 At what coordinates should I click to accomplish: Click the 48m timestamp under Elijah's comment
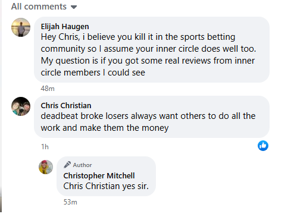point(48,89)
